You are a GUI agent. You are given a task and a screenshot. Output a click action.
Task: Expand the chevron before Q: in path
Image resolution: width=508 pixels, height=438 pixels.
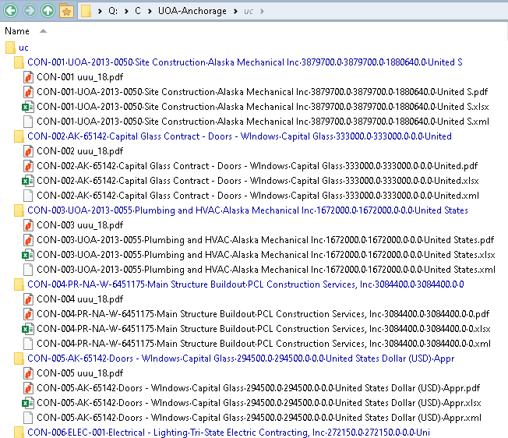100,12
